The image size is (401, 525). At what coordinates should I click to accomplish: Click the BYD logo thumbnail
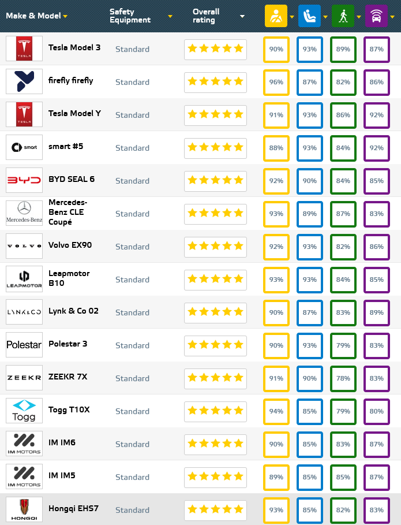click(x=24, y=180)
